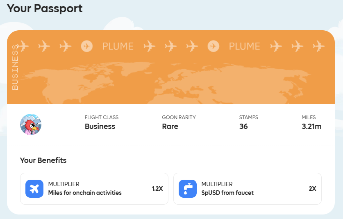Viewport: 343px width, 219px height.
Task: Click the vertical BUSINESS label on banner
Action: [x=15, y=67]
